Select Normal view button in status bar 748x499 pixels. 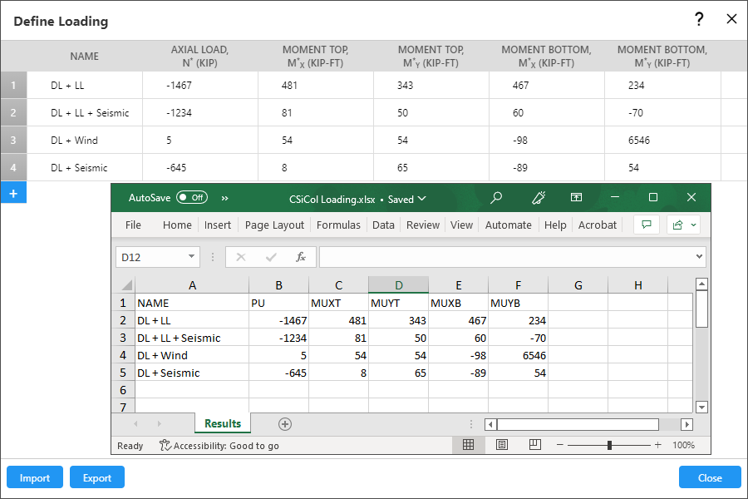tap(468, 445)
